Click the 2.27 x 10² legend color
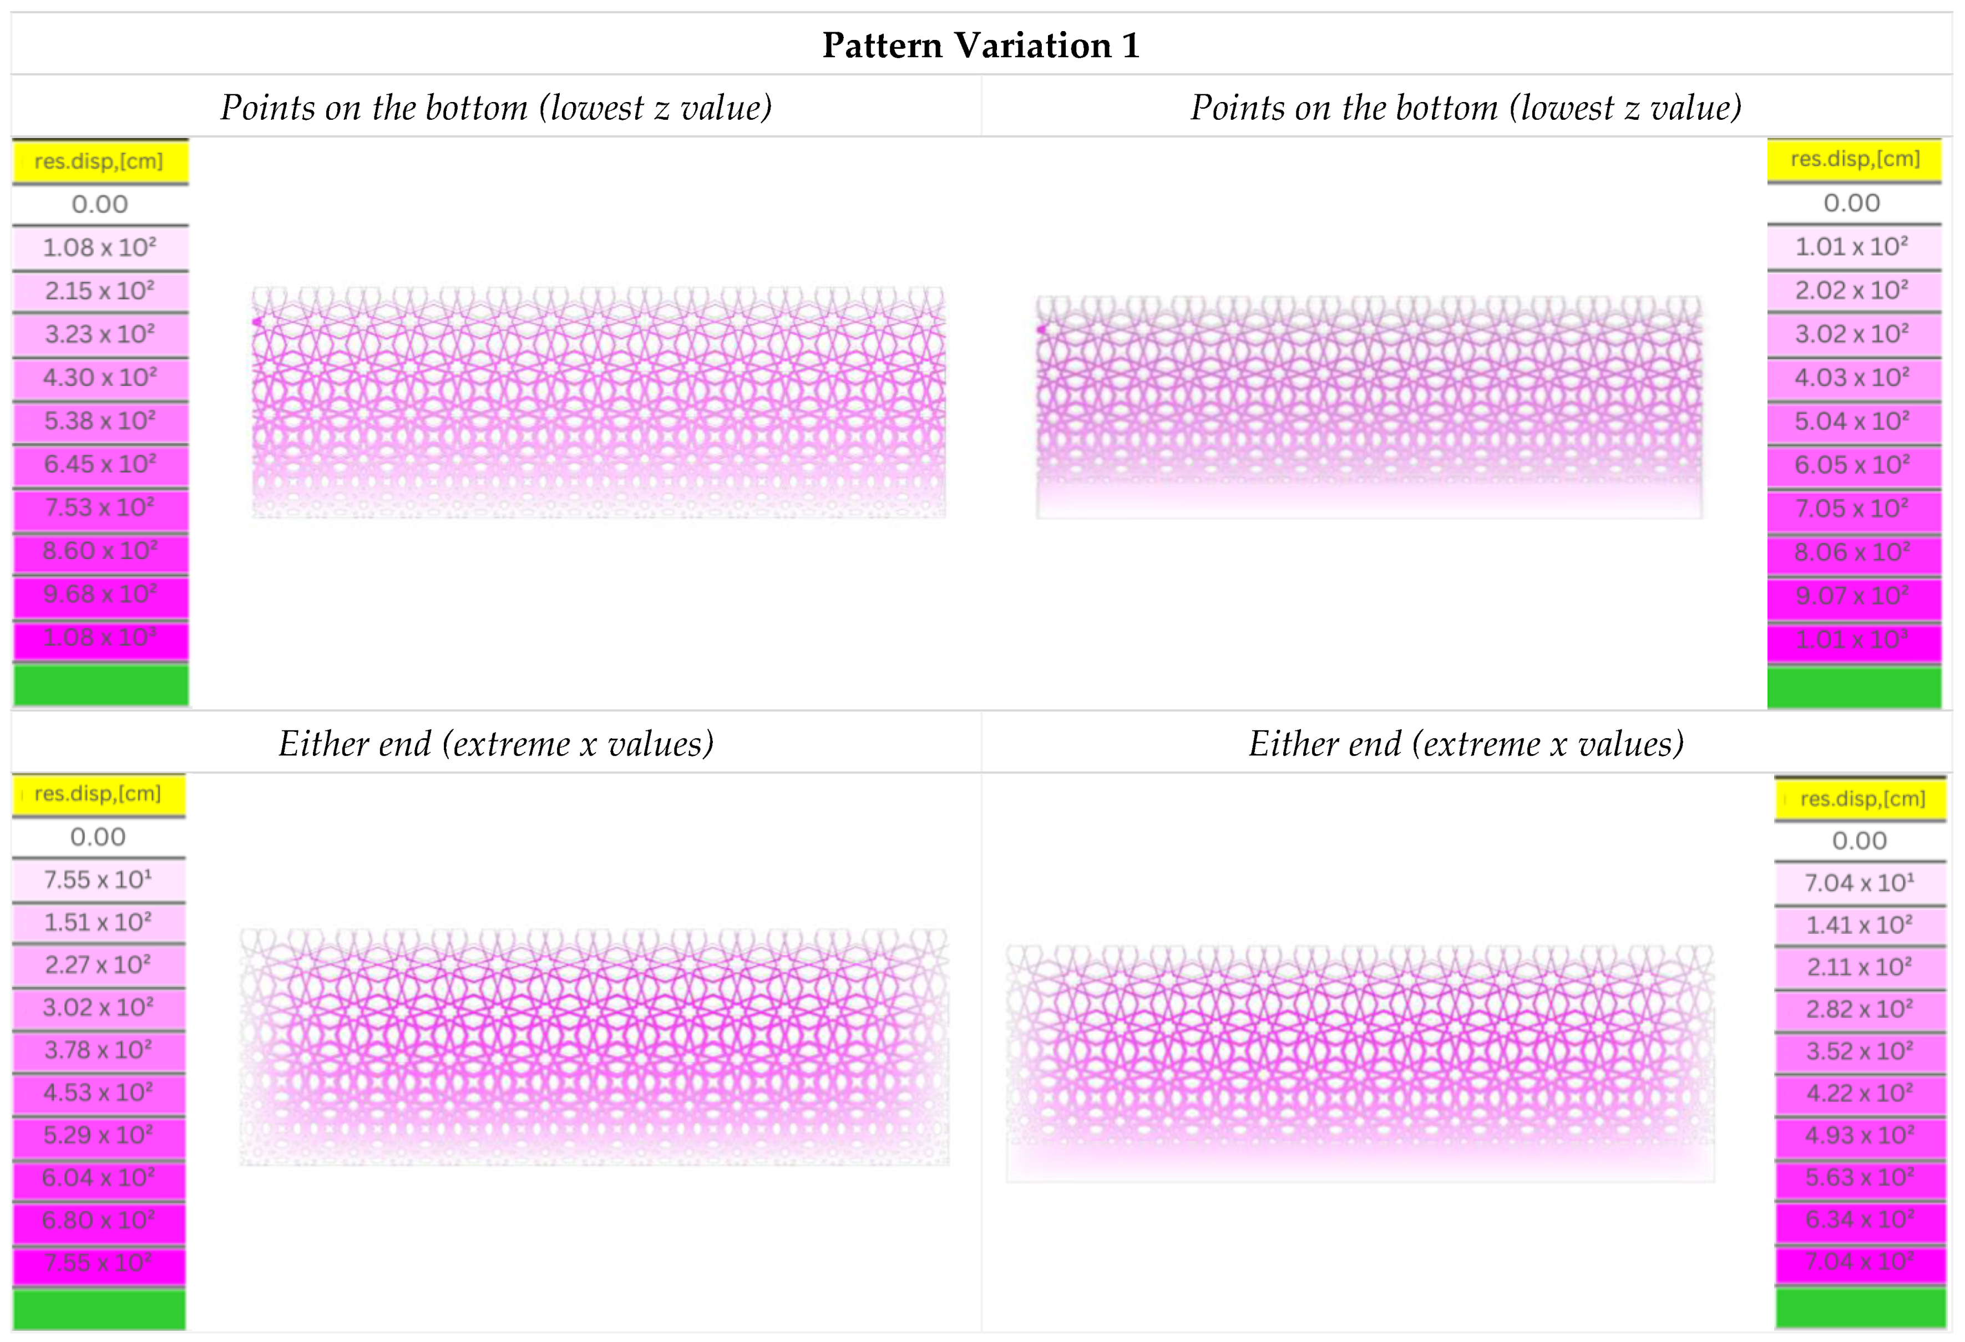This screenshot has height=1342, width=1965. coord(98,965)
